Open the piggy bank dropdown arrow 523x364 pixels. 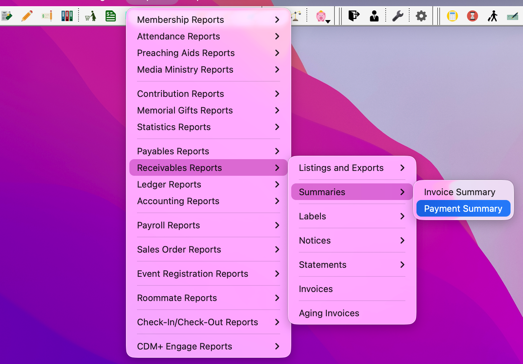(328, 21)
